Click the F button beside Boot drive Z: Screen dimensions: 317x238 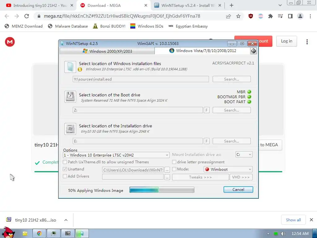(206, 110)
